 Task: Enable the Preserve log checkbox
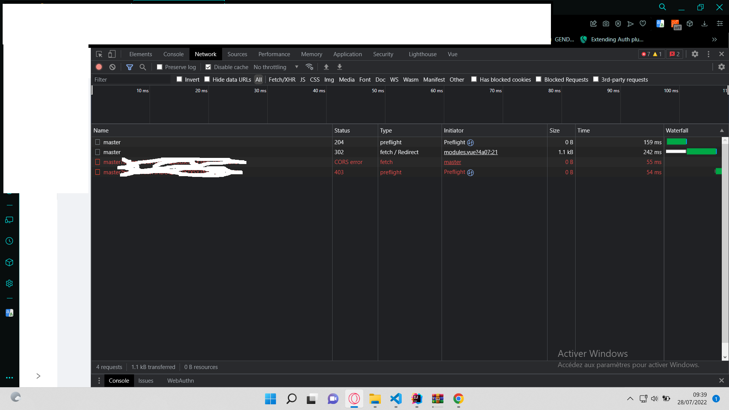(x=159, y=67)
